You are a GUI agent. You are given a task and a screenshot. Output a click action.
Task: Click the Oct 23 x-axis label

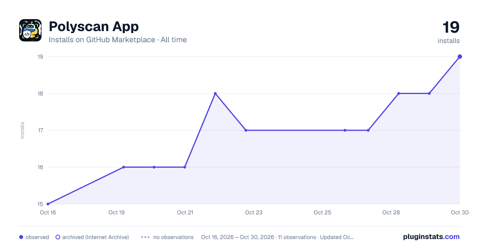pos(254,212)
